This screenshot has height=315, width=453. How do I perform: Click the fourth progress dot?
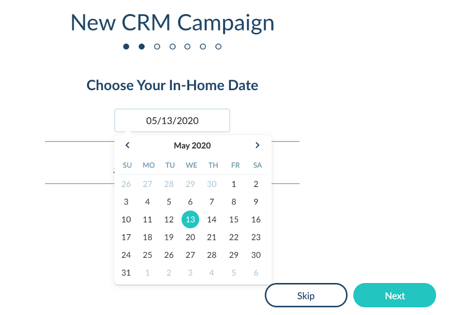tap(172, 47)
